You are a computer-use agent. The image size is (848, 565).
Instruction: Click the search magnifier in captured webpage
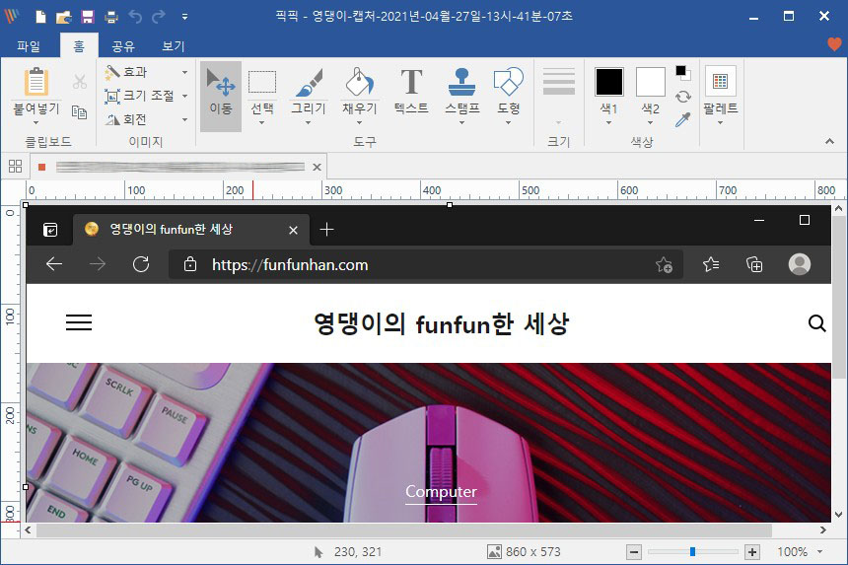click(816, 323)
